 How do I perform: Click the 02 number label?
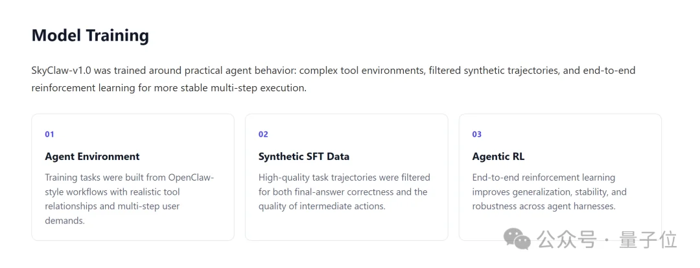tap(263, 134)
